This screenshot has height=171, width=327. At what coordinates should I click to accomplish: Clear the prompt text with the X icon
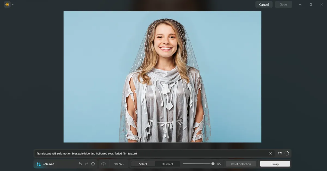pos(270,153)
